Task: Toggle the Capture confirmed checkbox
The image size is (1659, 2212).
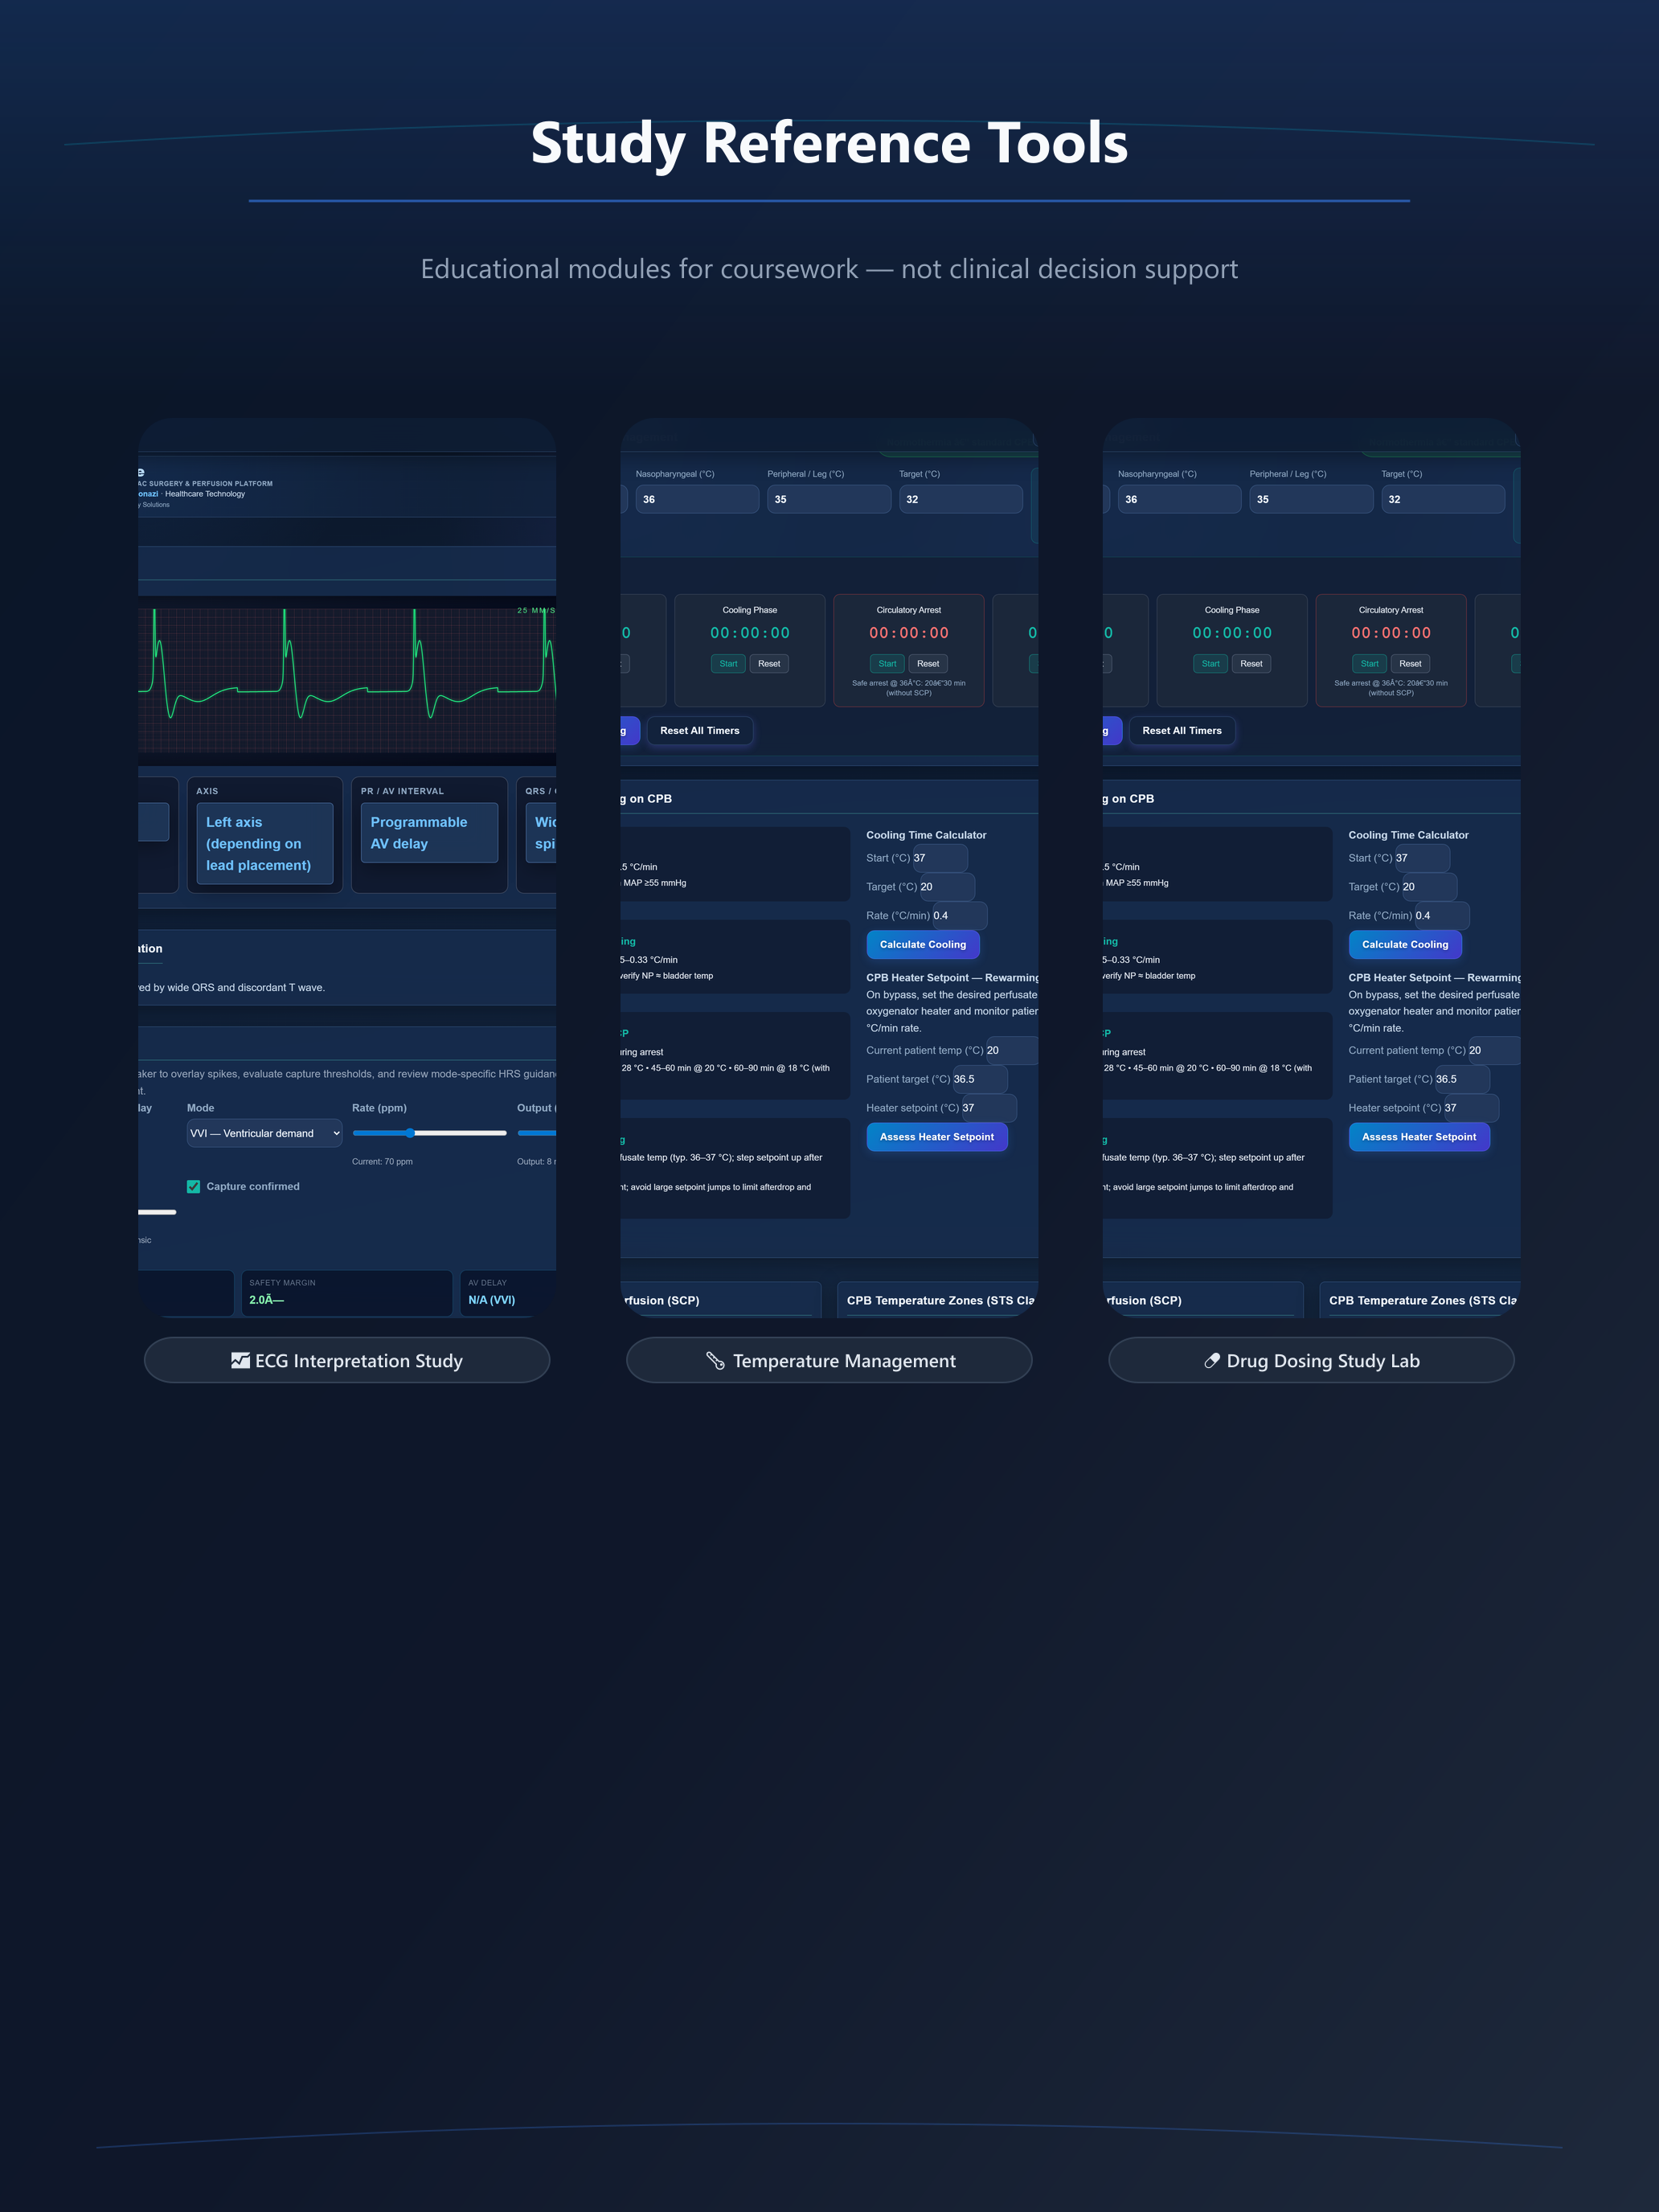Action: pyautogui.click(x=193, y=1186)
